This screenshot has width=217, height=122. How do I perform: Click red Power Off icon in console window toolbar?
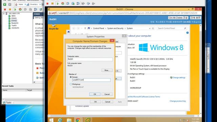point(47,4)
